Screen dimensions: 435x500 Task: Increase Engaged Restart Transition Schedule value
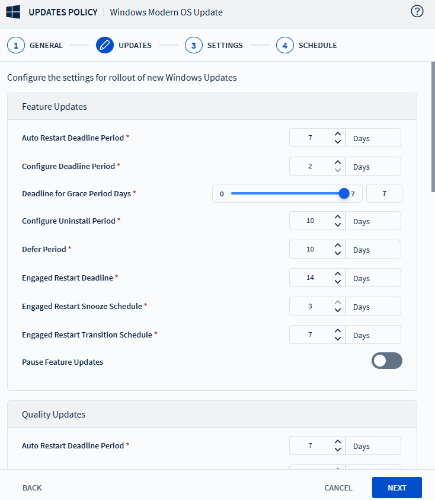(338, 331)
